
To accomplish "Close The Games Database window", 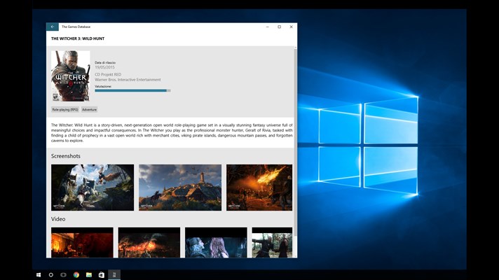I will click(x=291, y=27).
